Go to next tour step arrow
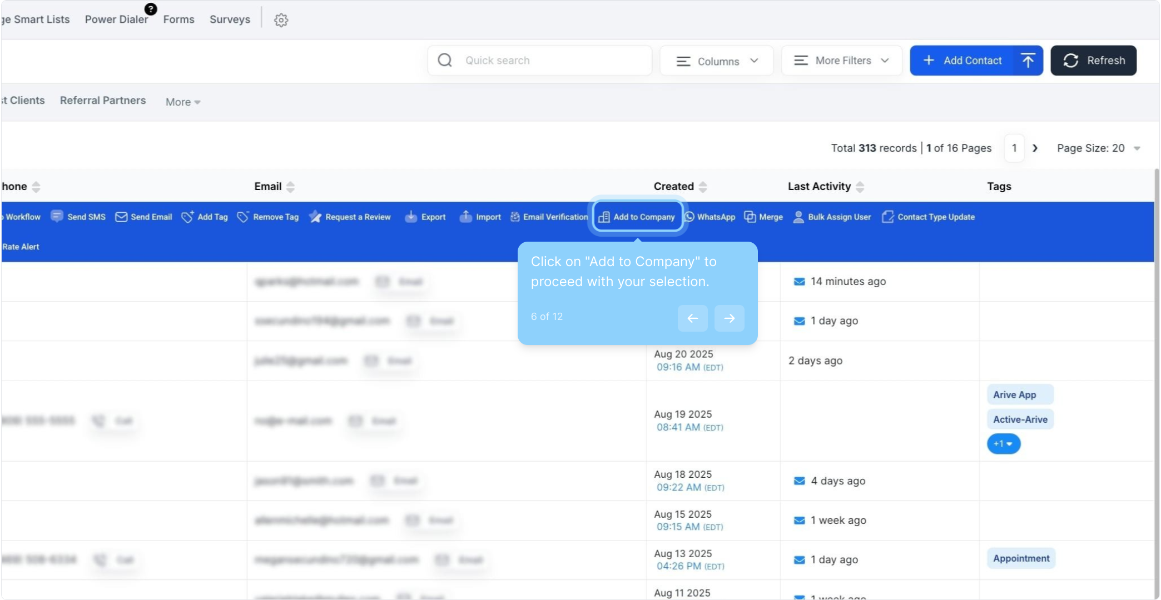Screen dimensions: 1161x600 coord(729,318)
